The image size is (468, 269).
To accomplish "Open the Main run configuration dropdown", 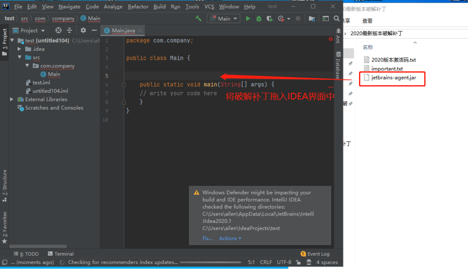I will click(x=223, y=18).
